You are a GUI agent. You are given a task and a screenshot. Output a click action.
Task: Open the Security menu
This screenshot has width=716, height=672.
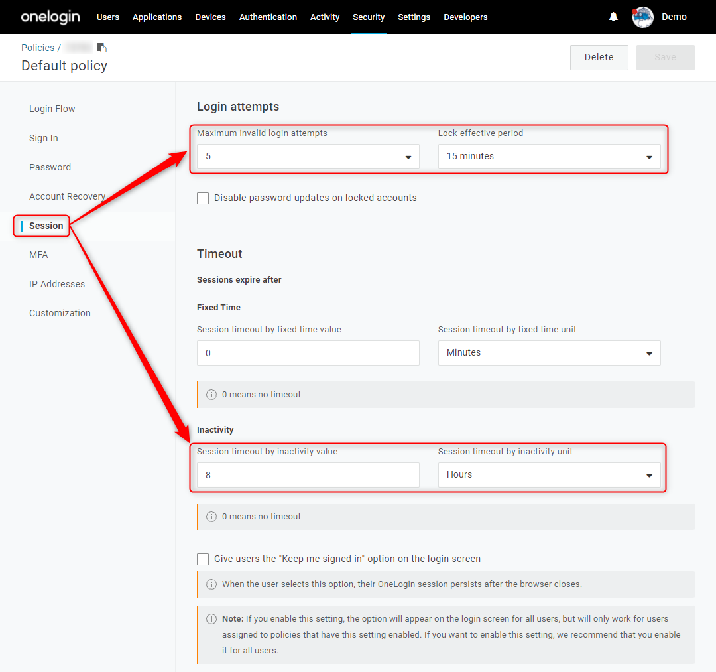pos(369,17)
